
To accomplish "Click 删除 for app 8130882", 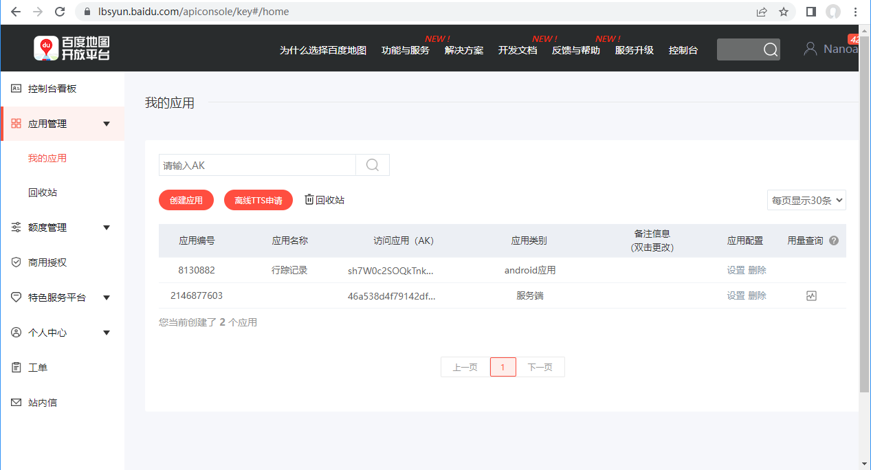I will [x=757, y=270].
